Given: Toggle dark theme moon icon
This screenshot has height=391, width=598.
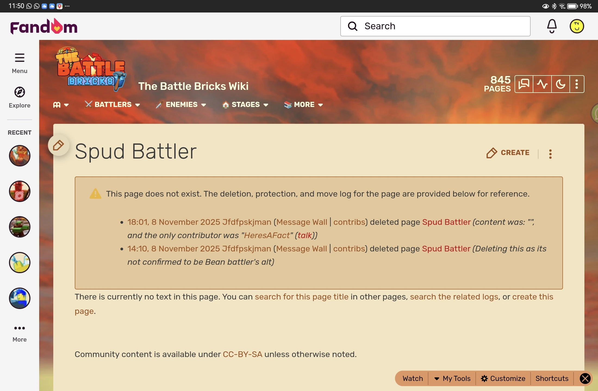Looking at the screenshot, I should coord(560,84).
